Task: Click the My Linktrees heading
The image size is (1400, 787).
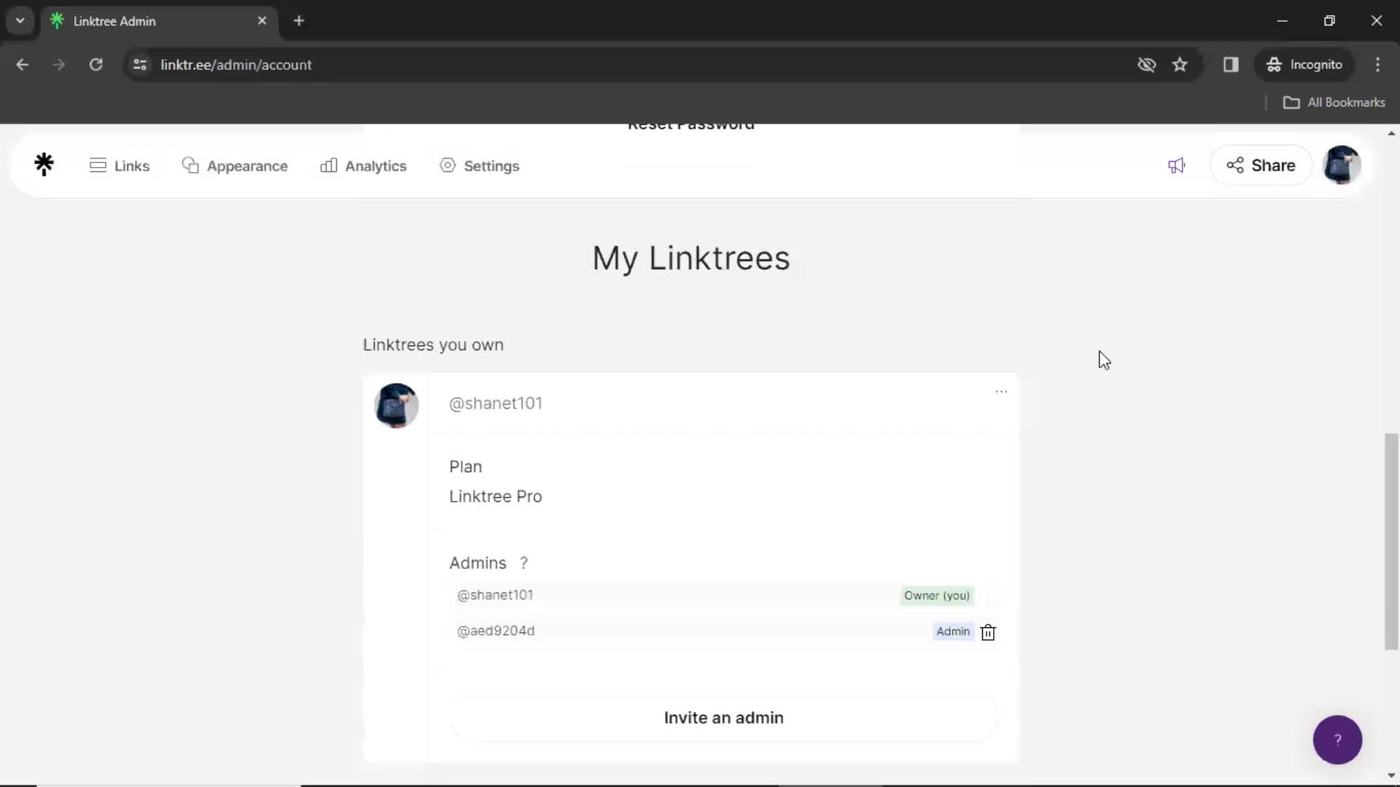Action: click(x=691, y=258)
